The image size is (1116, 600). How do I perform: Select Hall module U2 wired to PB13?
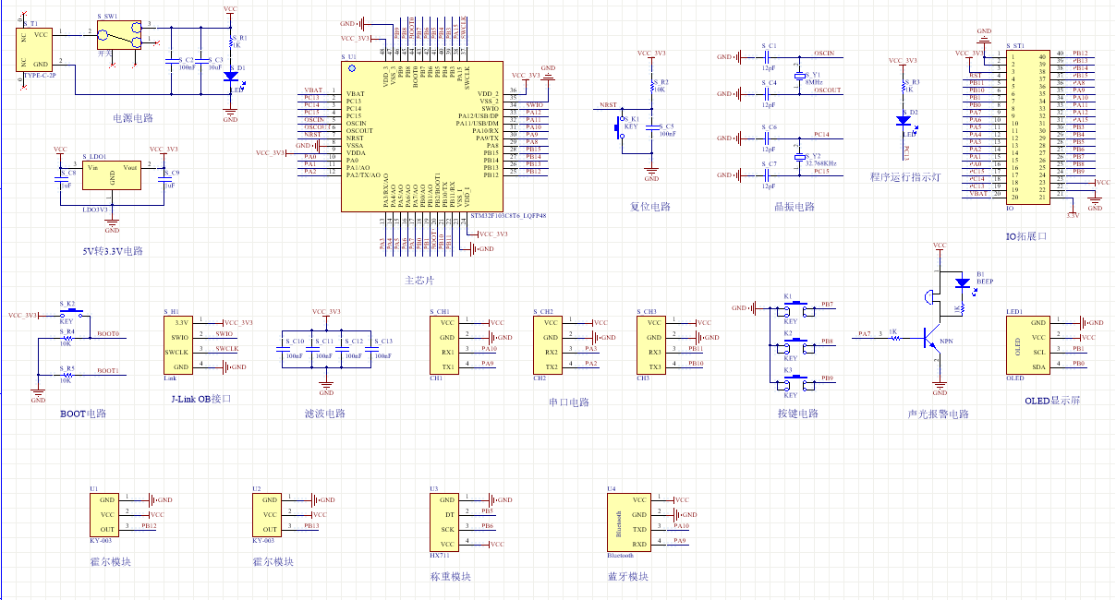pos(268,515)
